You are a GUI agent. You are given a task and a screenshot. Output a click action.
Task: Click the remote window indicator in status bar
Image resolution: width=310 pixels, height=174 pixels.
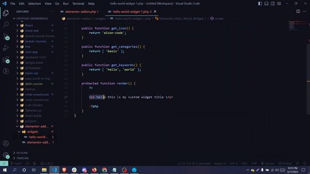coord(4,163)
